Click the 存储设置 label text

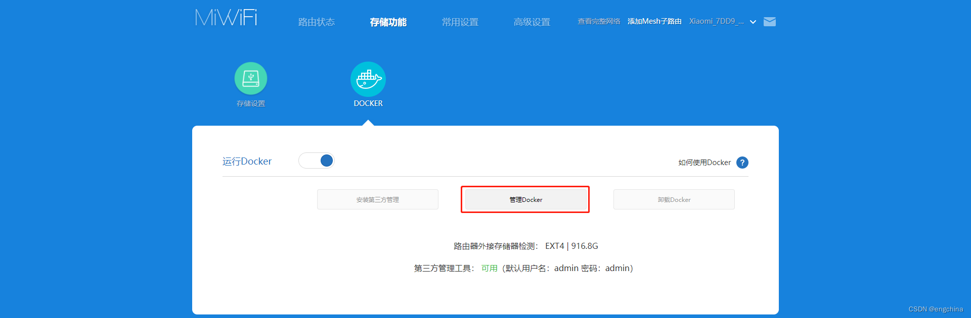(251, 103)
